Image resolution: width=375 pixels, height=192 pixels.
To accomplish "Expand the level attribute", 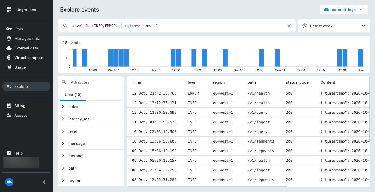I will (63, 131).
